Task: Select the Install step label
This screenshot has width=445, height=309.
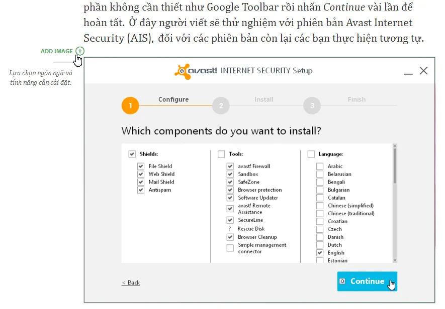Action: click(263, 99)
